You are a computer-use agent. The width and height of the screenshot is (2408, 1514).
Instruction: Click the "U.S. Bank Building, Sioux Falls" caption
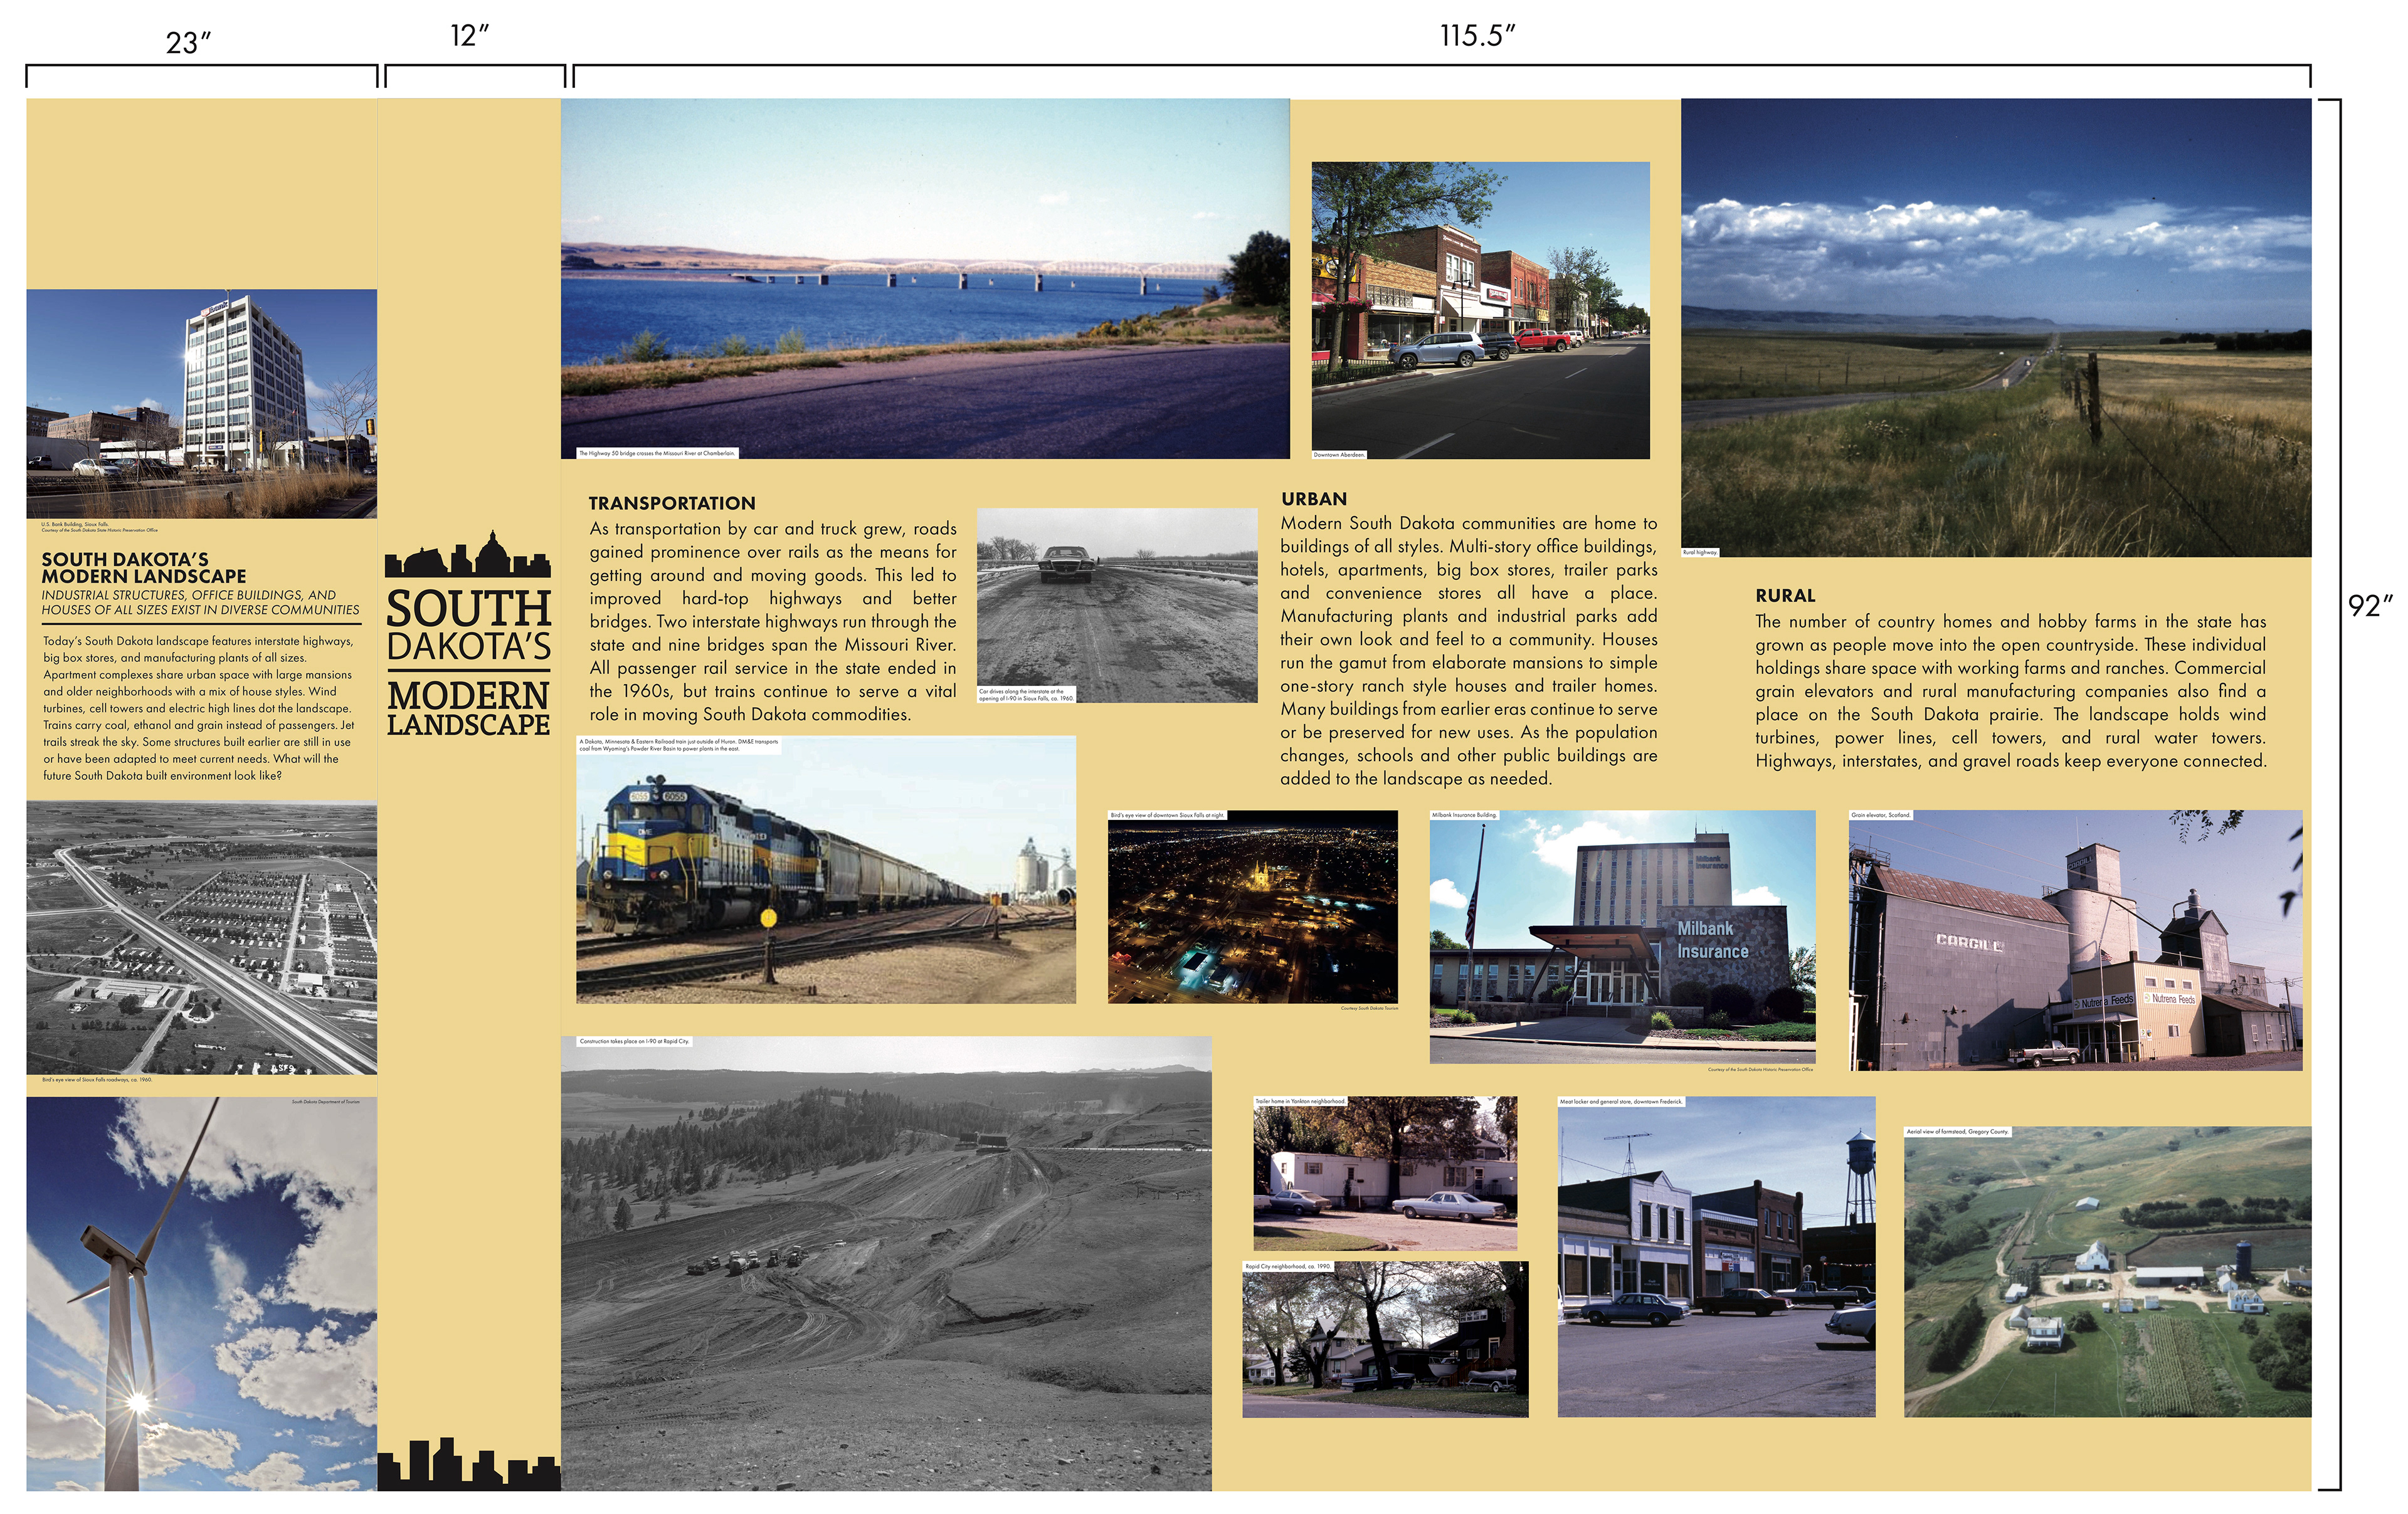(75, 523)
